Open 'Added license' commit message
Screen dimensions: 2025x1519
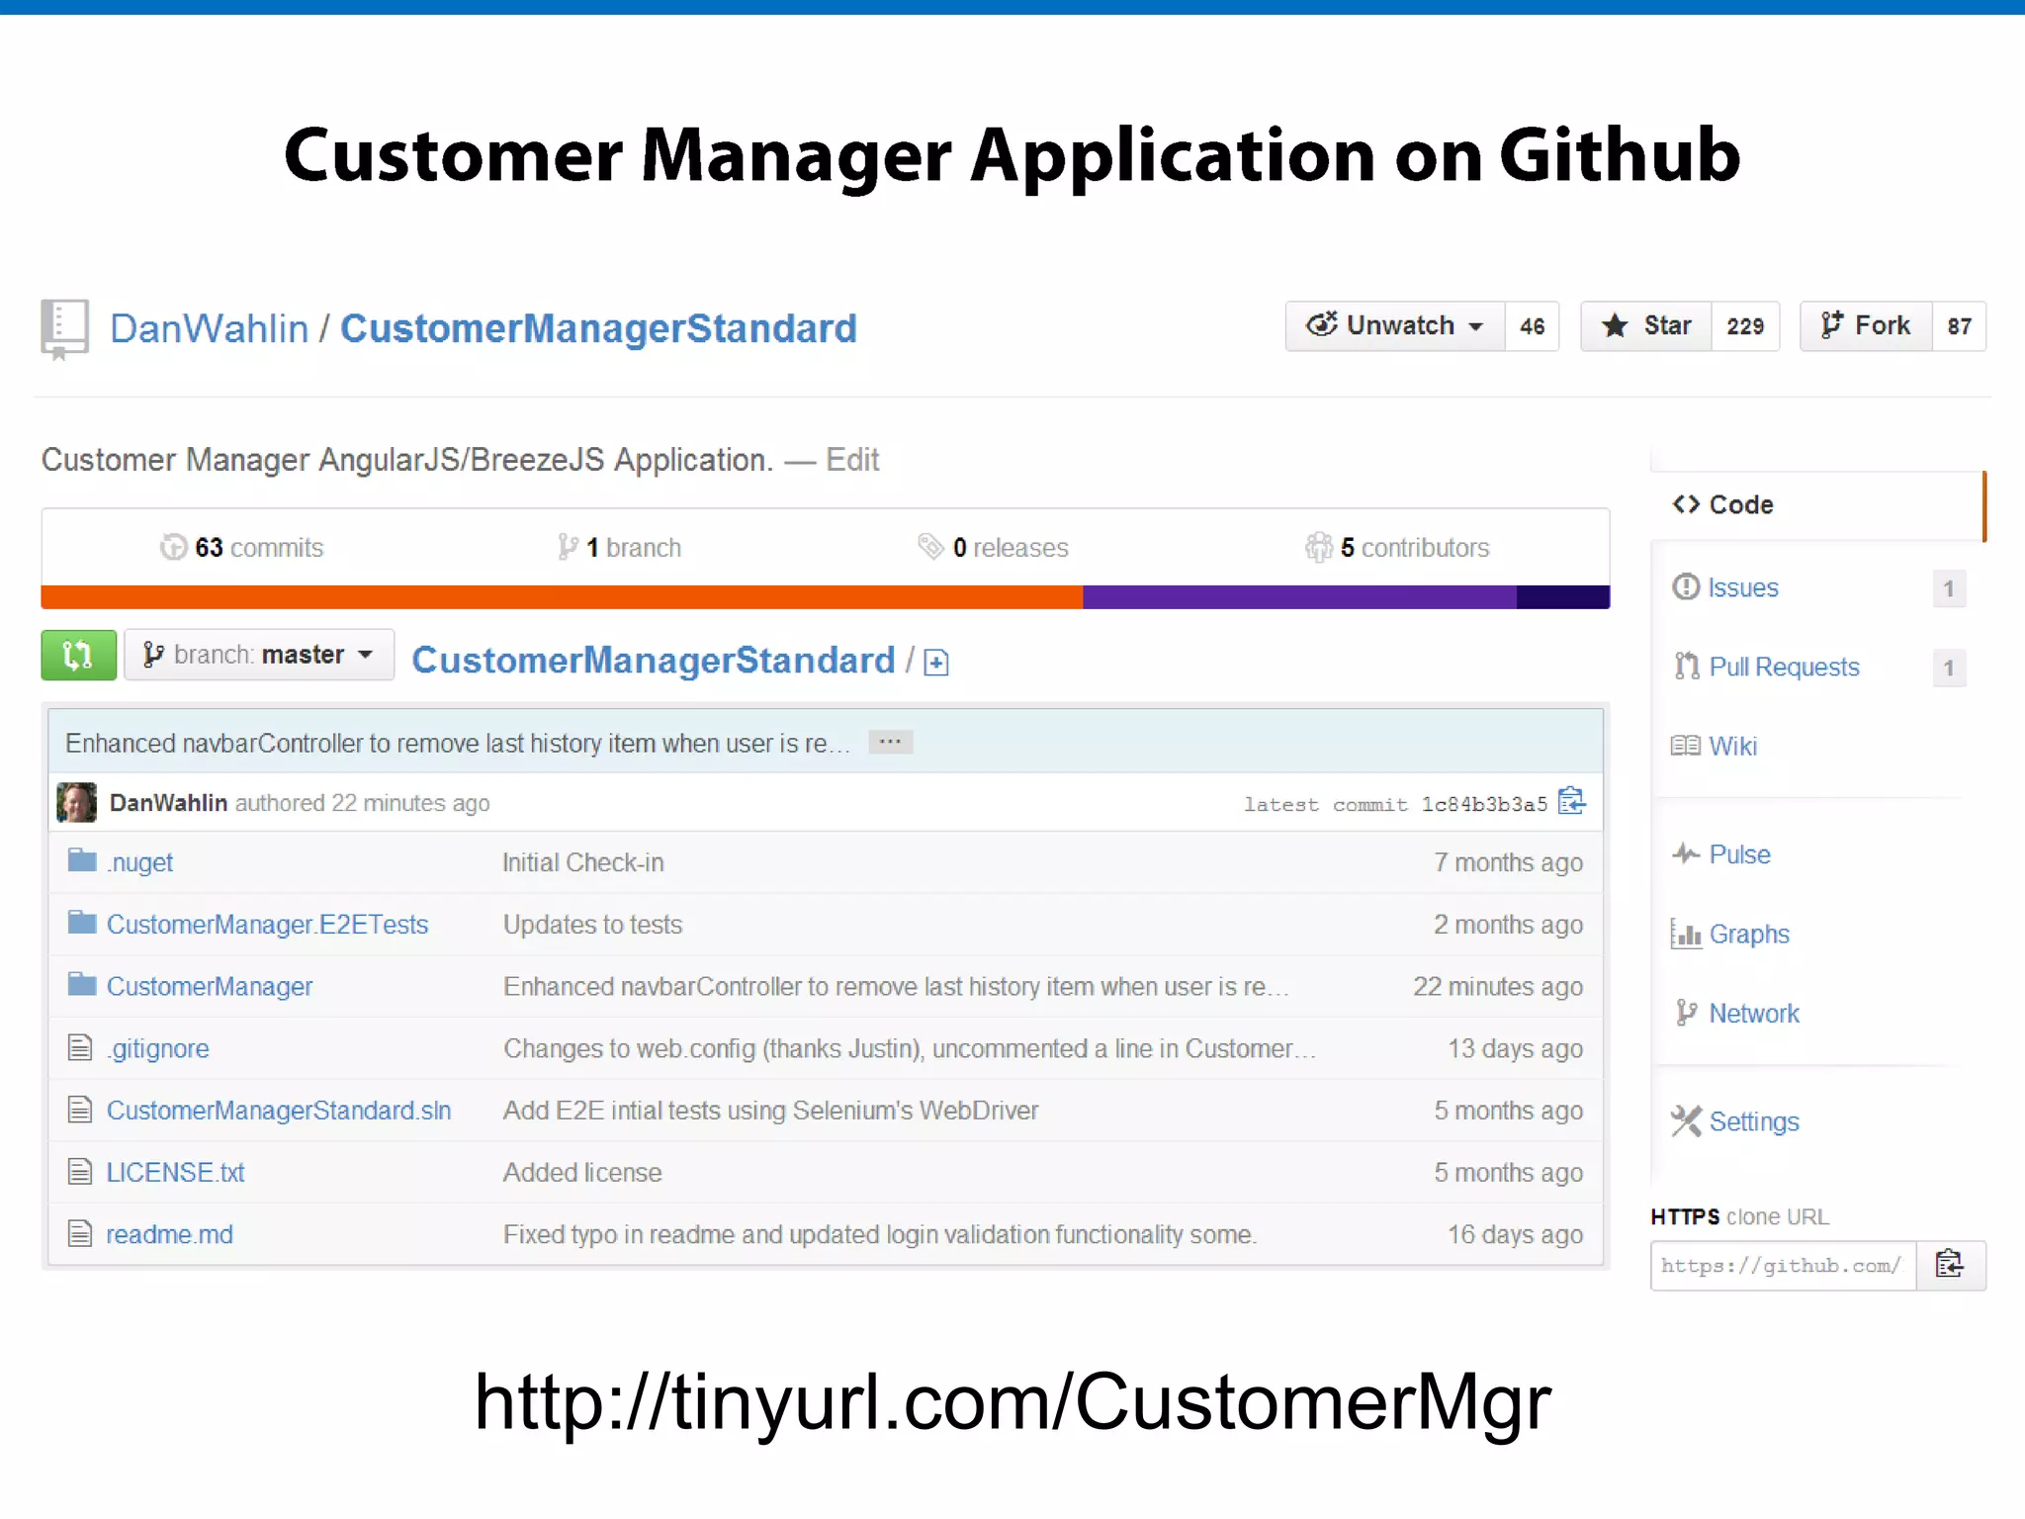(x=582, y=1172)
